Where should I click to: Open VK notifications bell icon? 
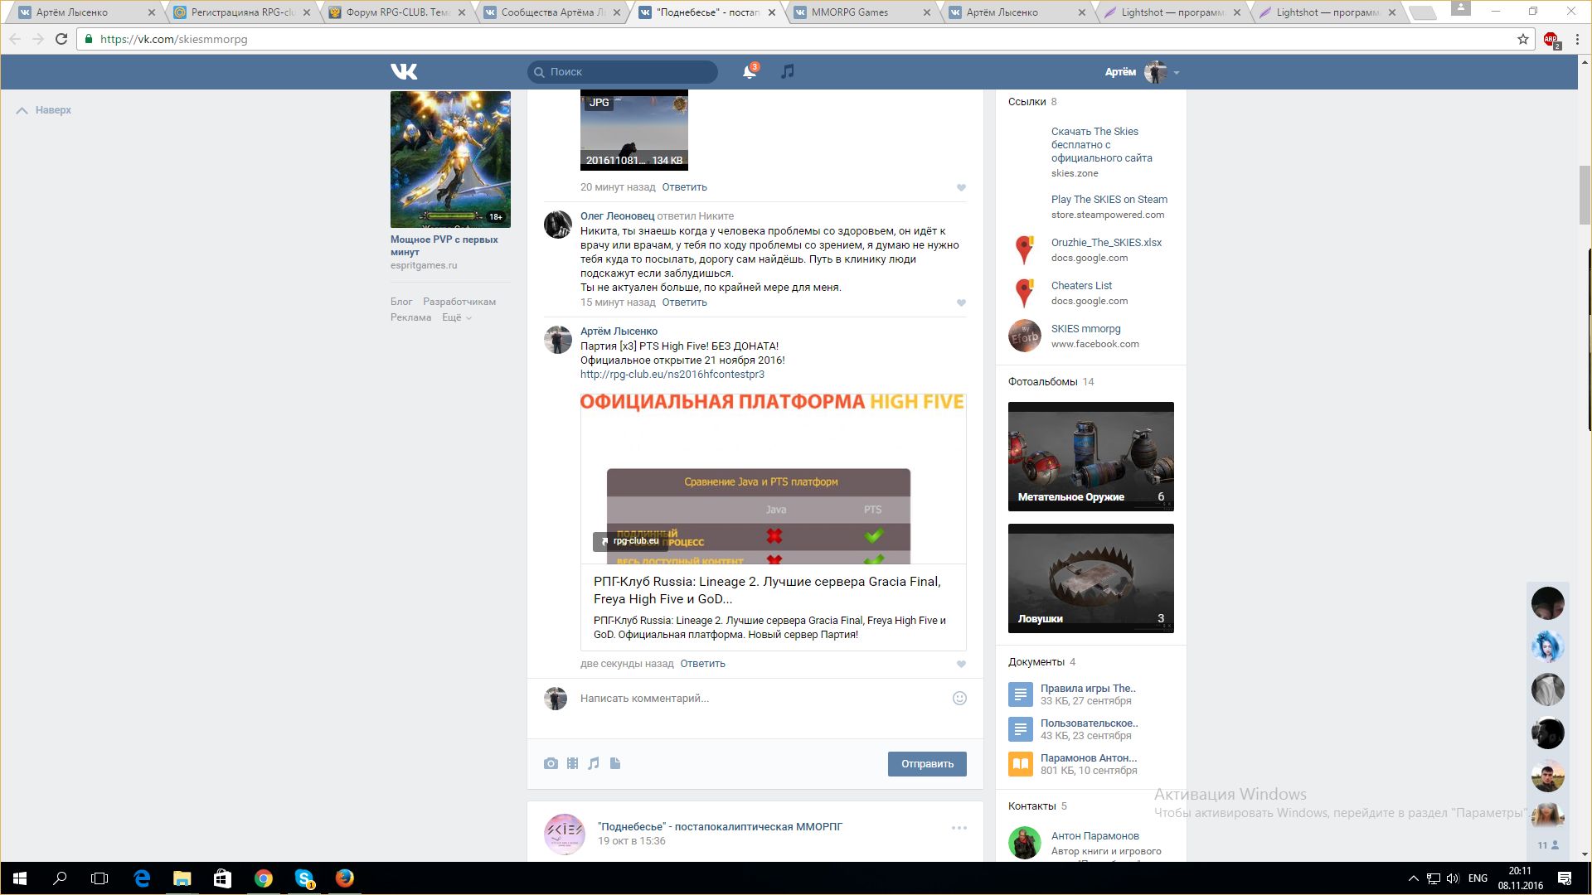pos(749,72)
